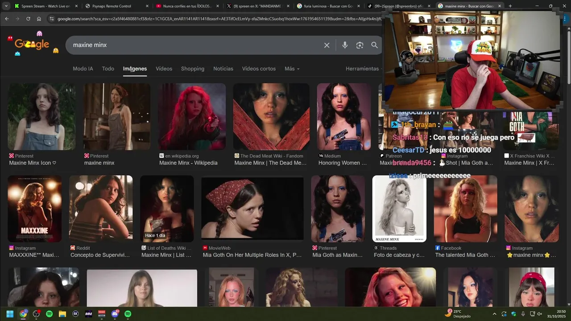Close the 'Spreen Stream' Kick tab
The image size is (571, 321).
(76, 6)
